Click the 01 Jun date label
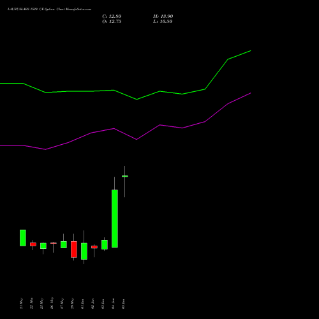 [82, 304]
